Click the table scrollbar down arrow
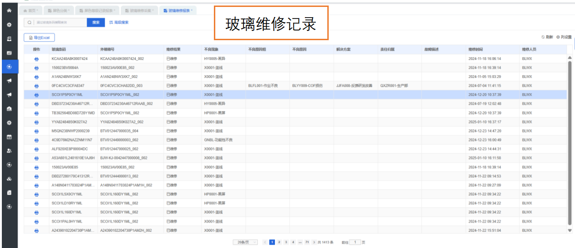 coord(569,230)
